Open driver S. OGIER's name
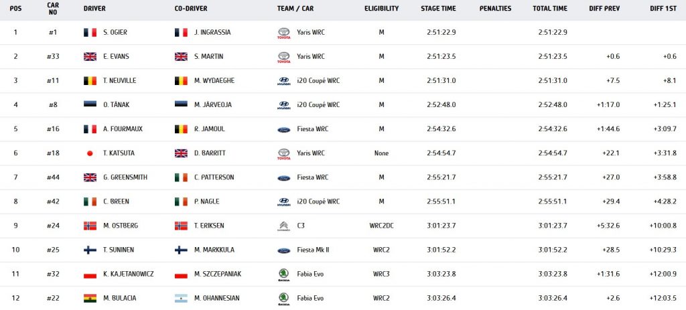Image resolution: width=686 pixels, height=310 pixels. [115, 32]
